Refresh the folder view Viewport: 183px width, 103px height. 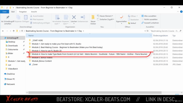[148, 31]
